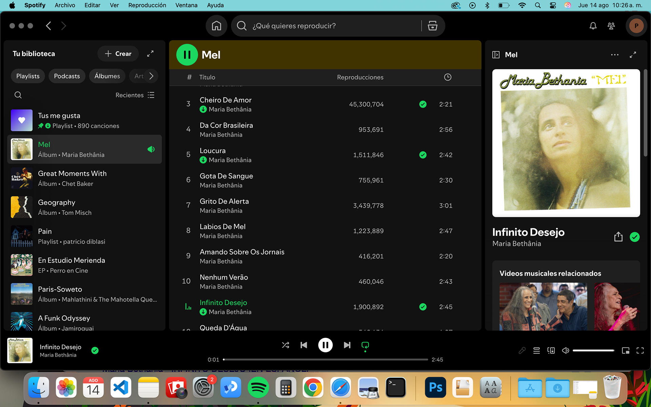
Task: Toggle repeat mode
Action: click(x=365, y=345)
